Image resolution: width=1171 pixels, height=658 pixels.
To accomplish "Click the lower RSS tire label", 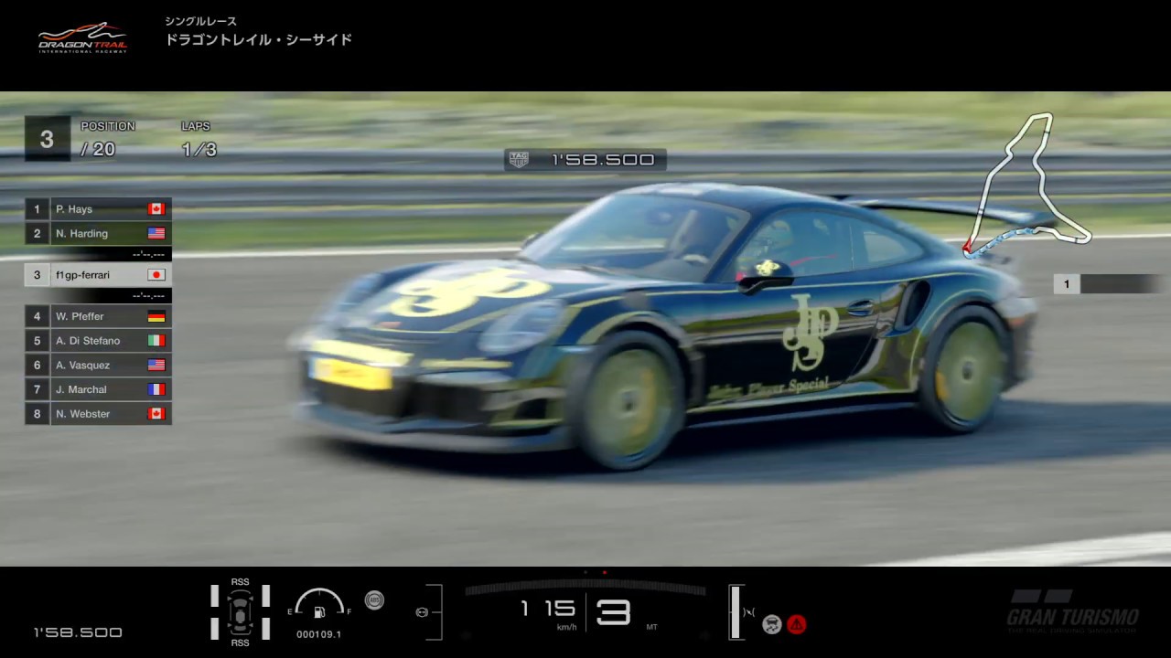I will tap(241, 643).
